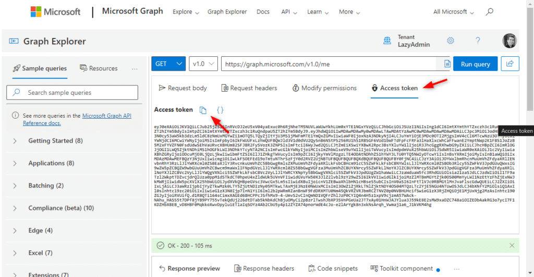The image size is (534, 277).
Task: Expand Compliance (beta) (10) category
Action: click(74, 208)
